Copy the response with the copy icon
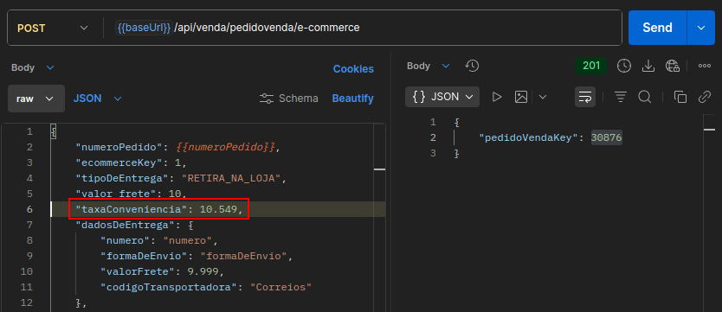The image size is (722, 312). 680,97
